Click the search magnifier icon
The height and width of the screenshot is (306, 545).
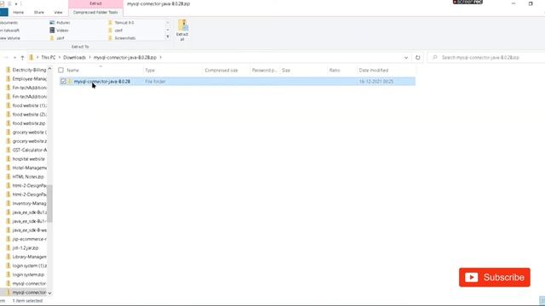coord(434,58)
